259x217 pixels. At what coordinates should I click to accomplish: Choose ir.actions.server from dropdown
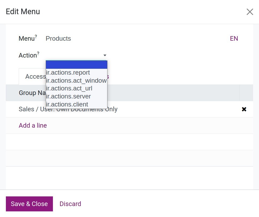(69, 96)
